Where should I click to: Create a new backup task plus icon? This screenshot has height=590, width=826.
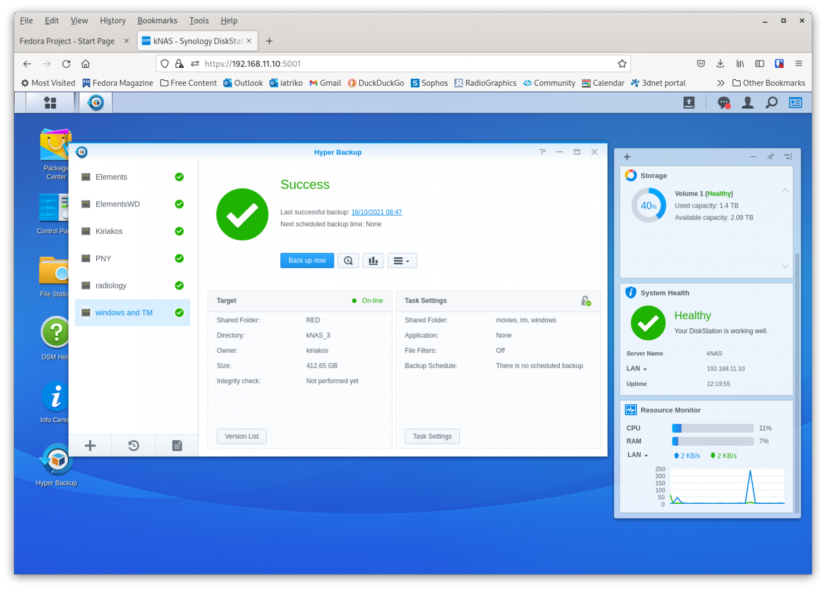pos(90,446)
